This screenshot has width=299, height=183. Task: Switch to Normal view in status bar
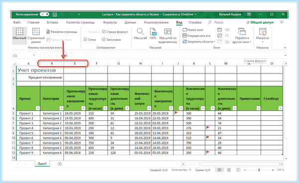(219, 170)
